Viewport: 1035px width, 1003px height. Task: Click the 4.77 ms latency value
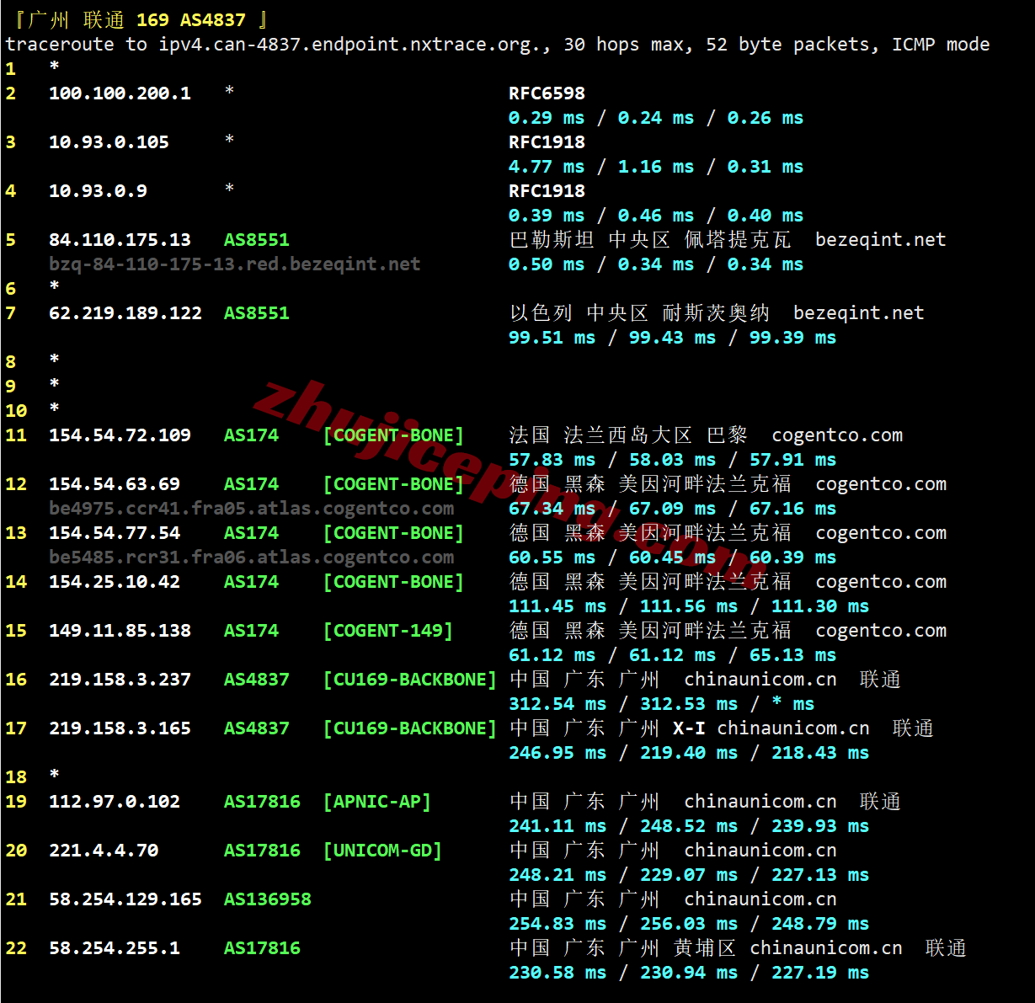click(x=547, y=167)
